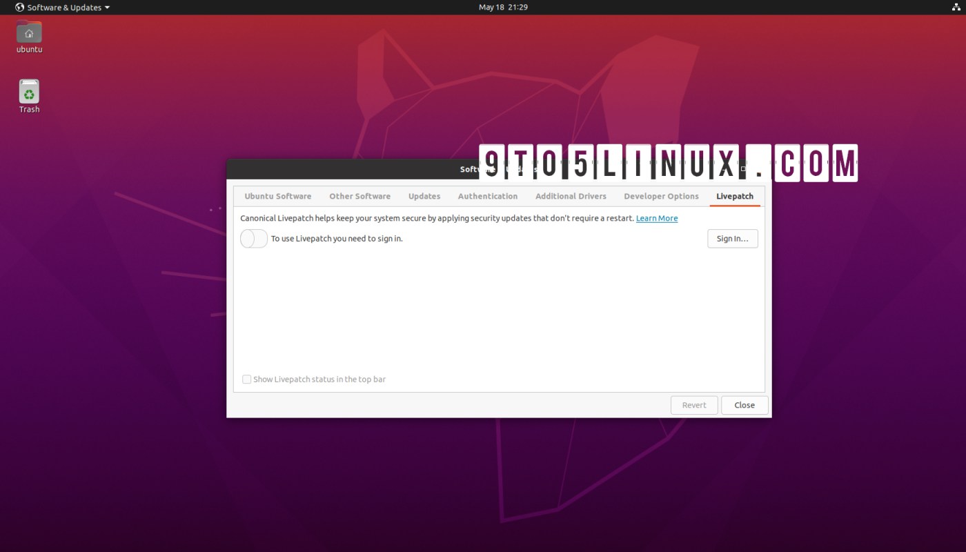The width and height of the screenshot is (966, 552).
Task: Click the clock showing May 18 21:29
Action: 503,7
